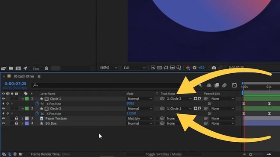Toggle Circle 1 matte alpha/luma switch
This screenshot has width=280, height=157.
196,99
